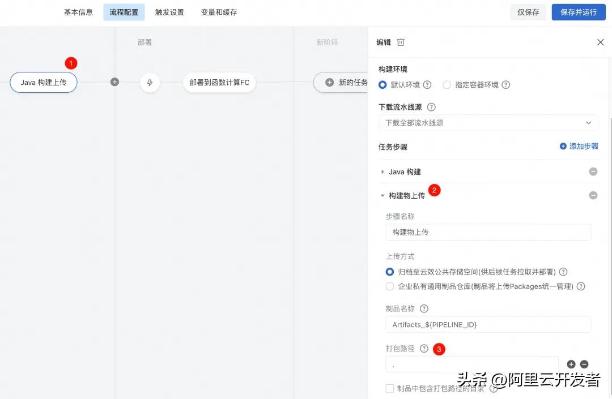612x399 pixels.
Task: Click the plus icon to add a 打包路径
Action: pos(571,364)
